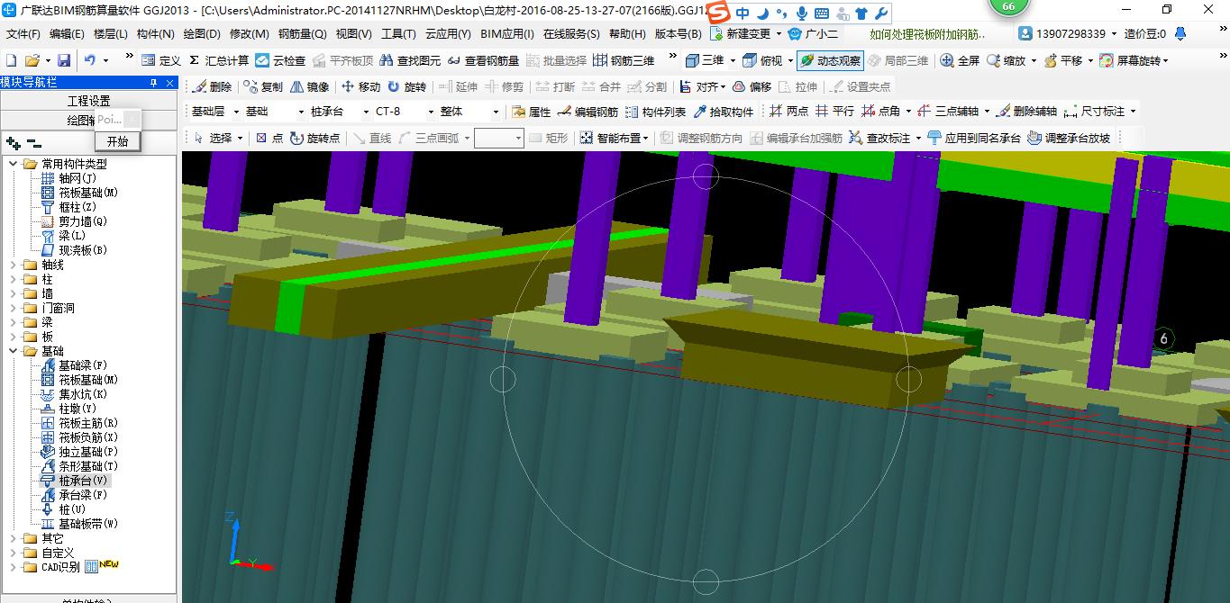
Task: Open 定义 (Define) tool
Action: [161, 60]
